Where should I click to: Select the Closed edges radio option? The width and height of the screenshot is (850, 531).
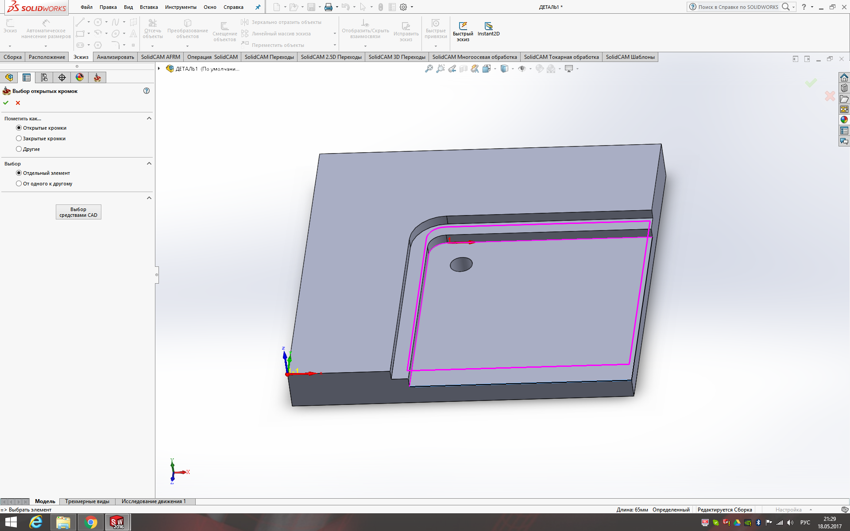pos(19,139)
